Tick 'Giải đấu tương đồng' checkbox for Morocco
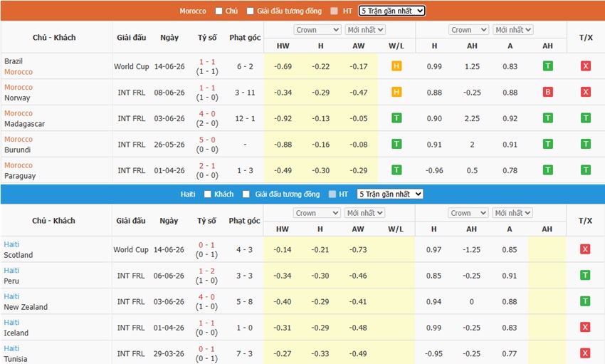Image resolution: width=605 pixels, height=364 pixels. (x=250, y=11)
